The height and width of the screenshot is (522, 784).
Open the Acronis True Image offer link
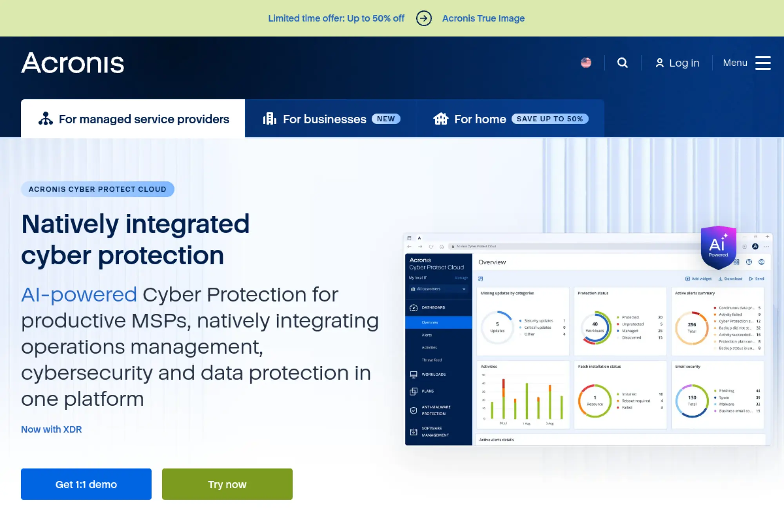(x=483, y=18)
